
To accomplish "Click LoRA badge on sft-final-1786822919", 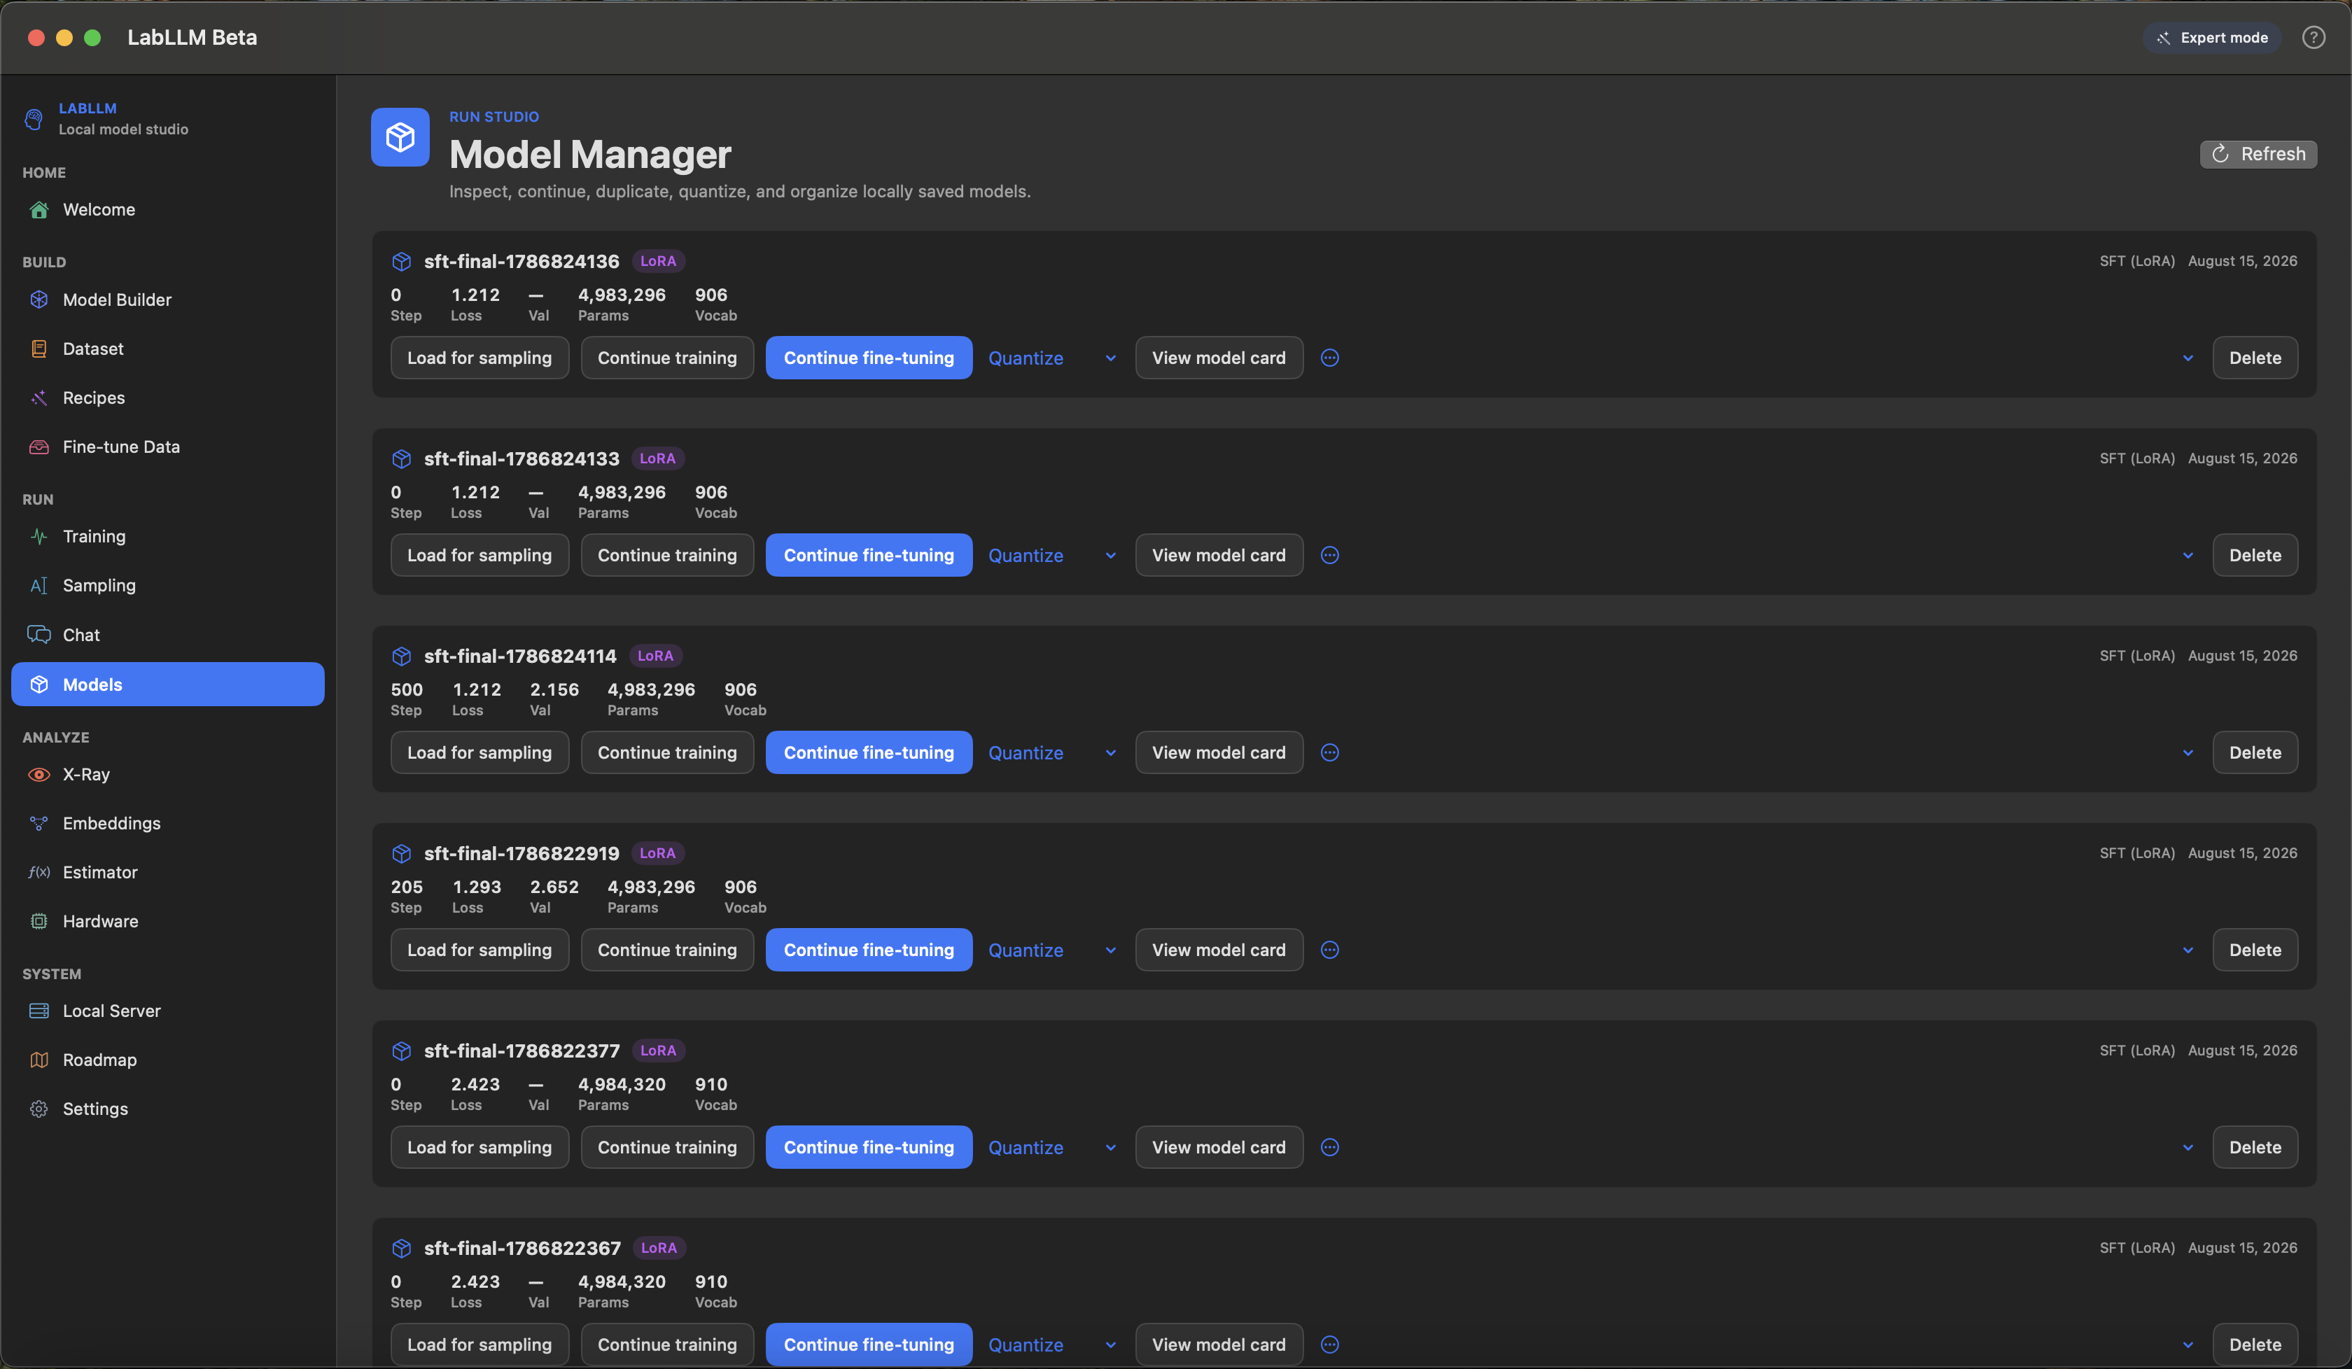I will pos(658,853).
